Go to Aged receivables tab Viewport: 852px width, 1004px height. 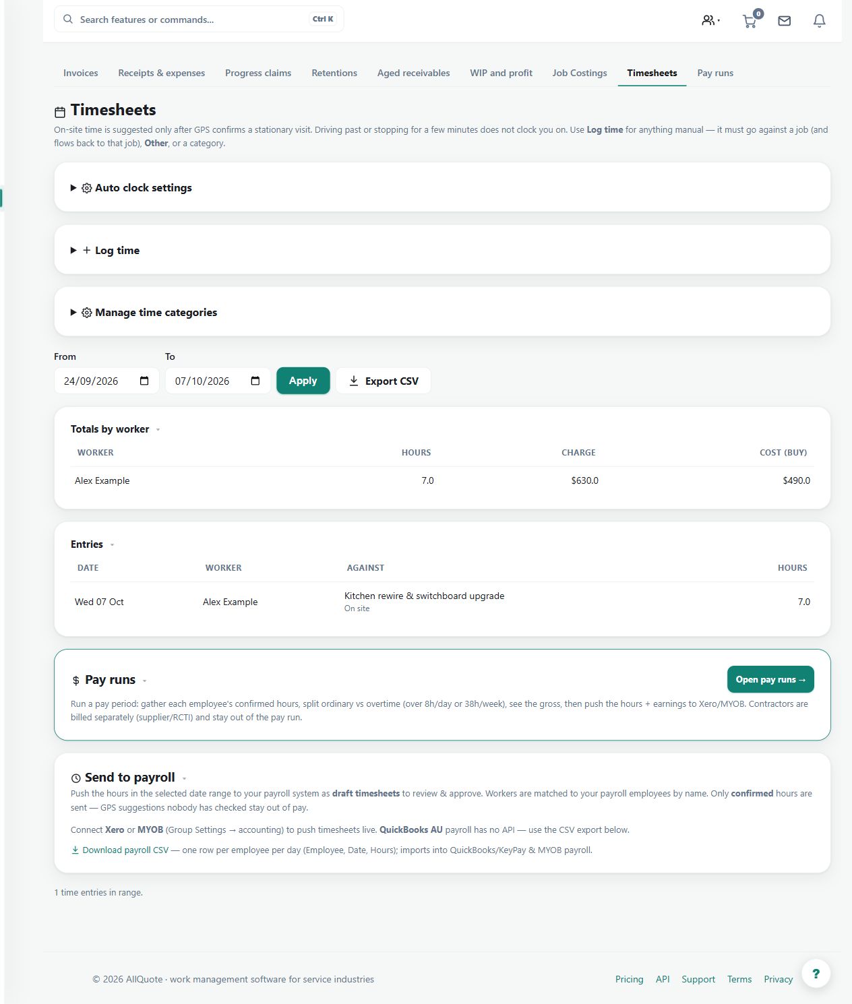[x=414, y=73]
